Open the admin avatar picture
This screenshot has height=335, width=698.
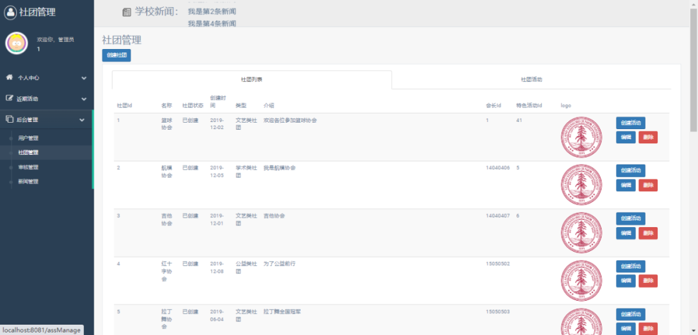16,43
